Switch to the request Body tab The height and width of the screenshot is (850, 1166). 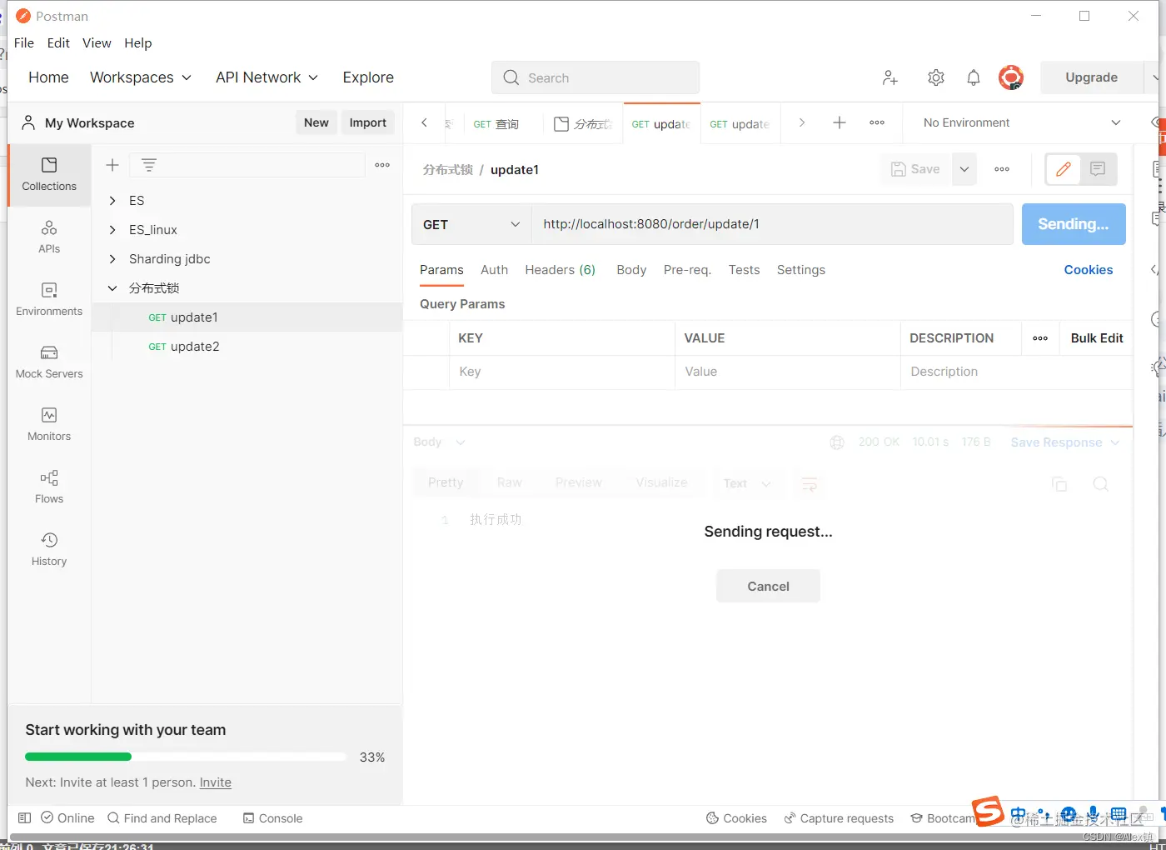(x=631, y=270)
